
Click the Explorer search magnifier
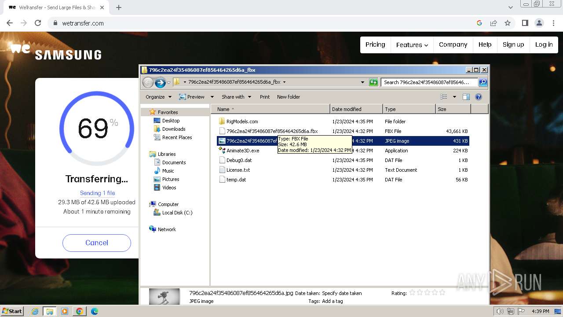pyautogui.click(x=483, y=82)
